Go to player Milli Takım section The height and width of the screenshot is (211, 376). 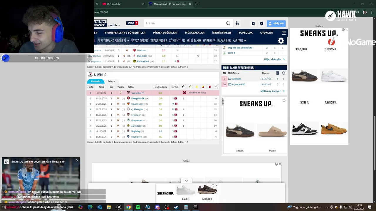pos(194,41)
